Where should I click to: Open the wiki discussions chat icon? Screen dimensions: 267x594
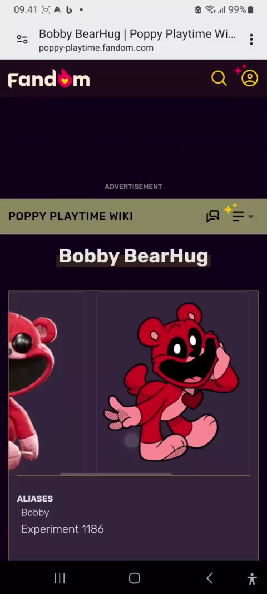pos(212,216)
